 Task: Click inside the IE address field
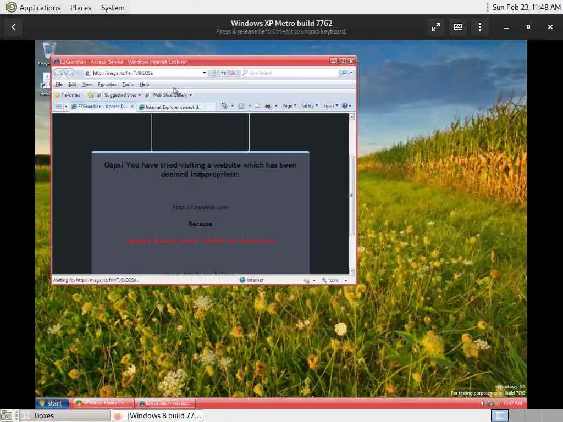click(145, 73)
